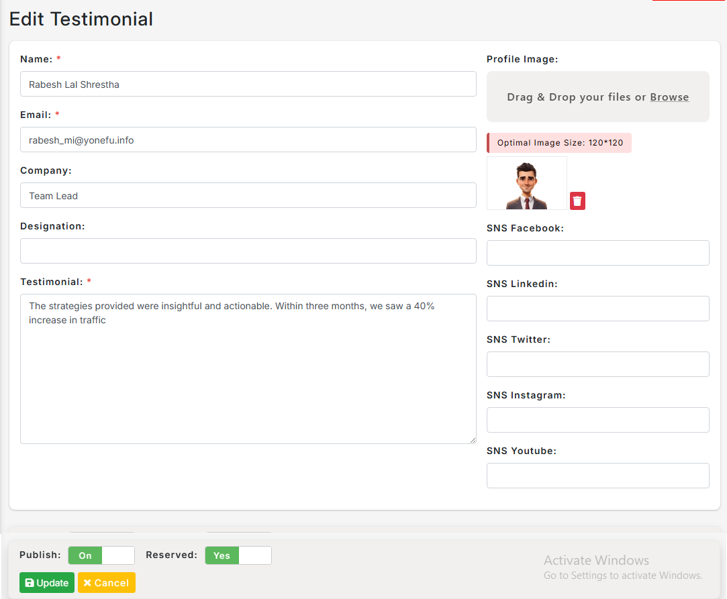The height and width of the screenshot is (599, 727).
Task: Focus the SNS Linkedin input field
Action: (x=597, y=309)
